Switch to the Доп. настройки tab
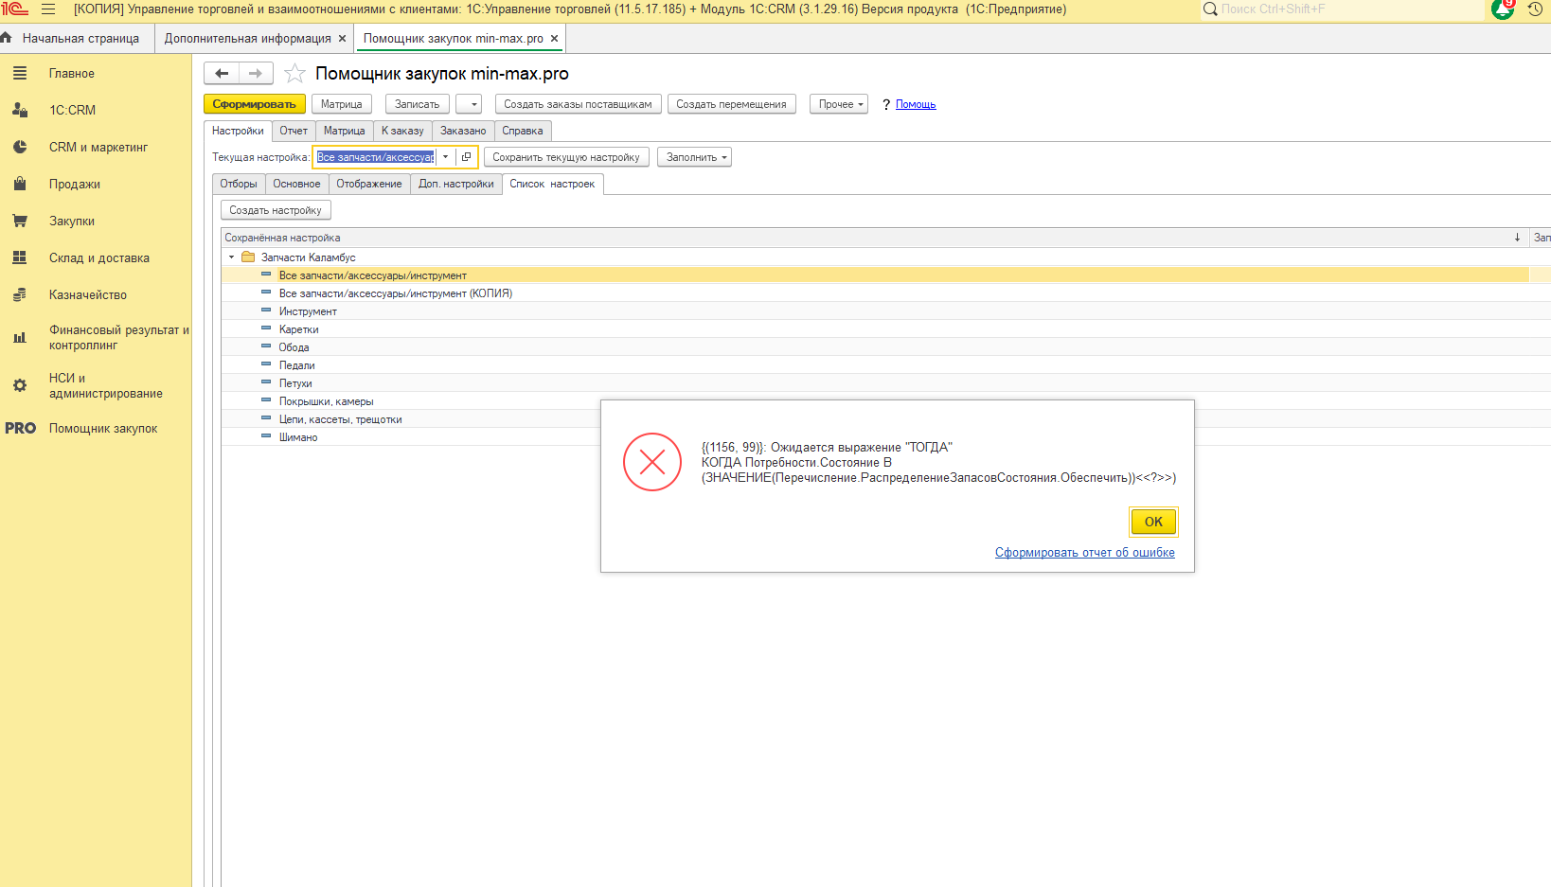 455,184
